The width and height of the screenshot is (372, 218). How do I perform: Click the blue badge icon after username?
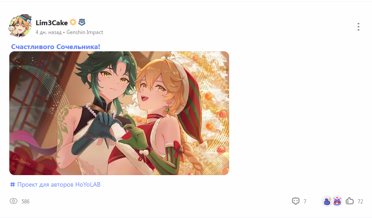pos(82,22)
